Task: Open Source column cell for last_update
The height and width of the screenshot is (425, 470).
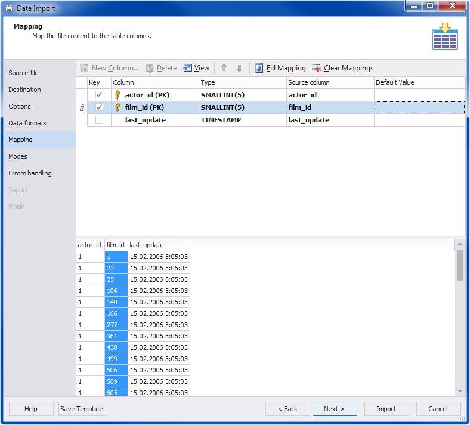Action: (330, 120)
